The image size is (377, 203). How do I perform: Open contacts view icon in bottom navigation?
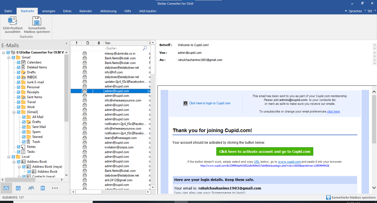point(31,188)
